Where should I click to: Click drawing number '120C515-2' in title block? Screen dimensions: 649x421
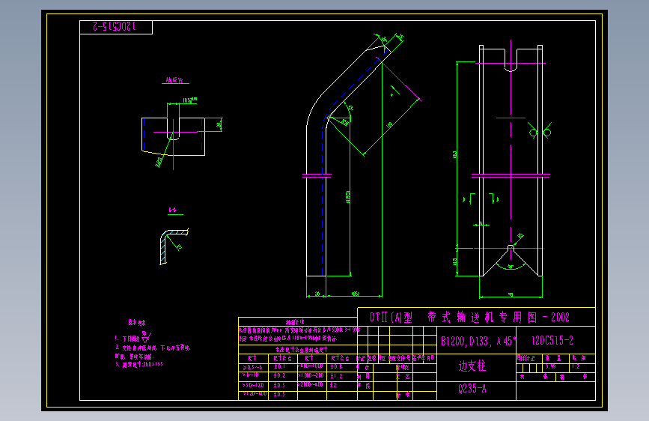click(552, 341)
